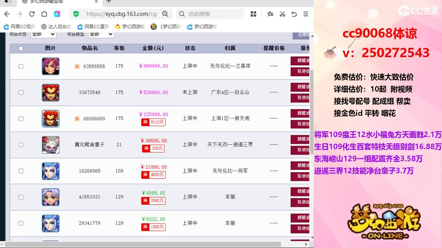
Task: Go back using the browser back arrow
Action: (x=7, y=14)
